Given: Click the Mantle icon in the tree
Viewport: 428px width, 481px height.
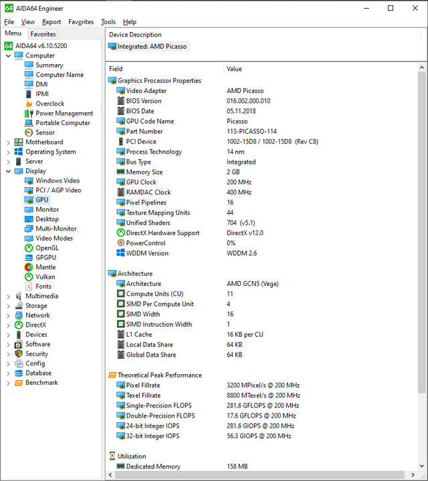Looking at the screenshot, I should [29, 267].
